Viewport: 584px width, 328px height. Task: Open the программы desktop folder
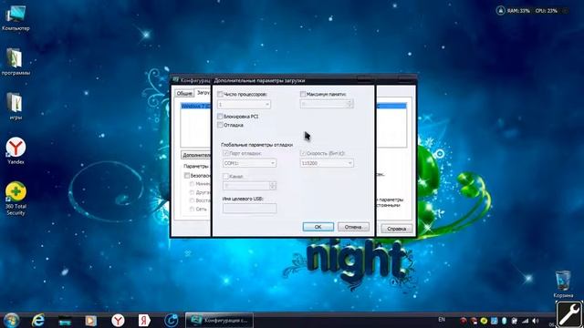16,62
